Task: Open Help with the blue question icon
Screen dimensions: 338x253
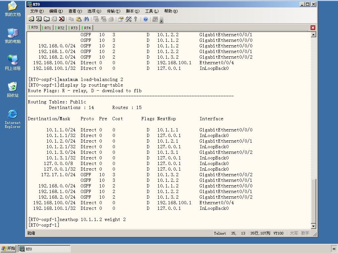Action: (x=146, y=19)
